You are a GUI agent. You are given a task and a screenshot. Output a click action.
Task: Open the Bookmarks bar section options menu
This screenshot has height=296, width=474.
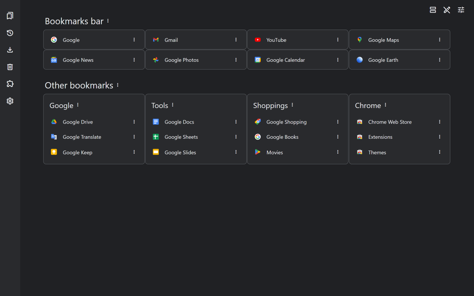(108, 21)
